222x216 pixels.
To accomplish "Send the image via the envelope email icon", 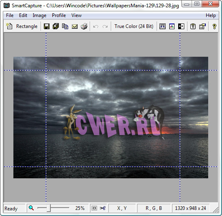I will (75, 26).
